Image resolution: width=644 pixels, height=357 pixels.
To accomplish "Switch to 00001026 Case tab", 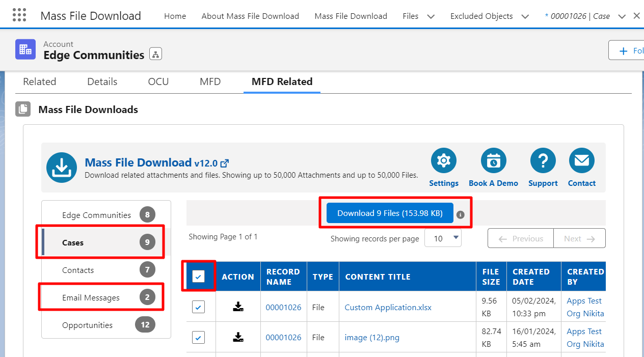I will [577, 16].
